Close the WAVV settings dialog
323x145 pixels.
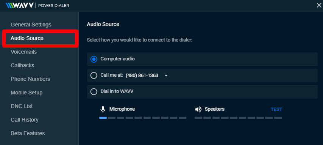[x=319, y=6]
